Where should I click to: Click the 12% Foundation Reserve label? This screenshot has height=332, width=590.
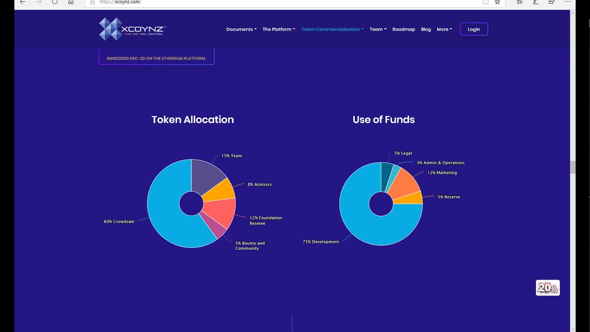pyautogui.click(x=265, y=220)
